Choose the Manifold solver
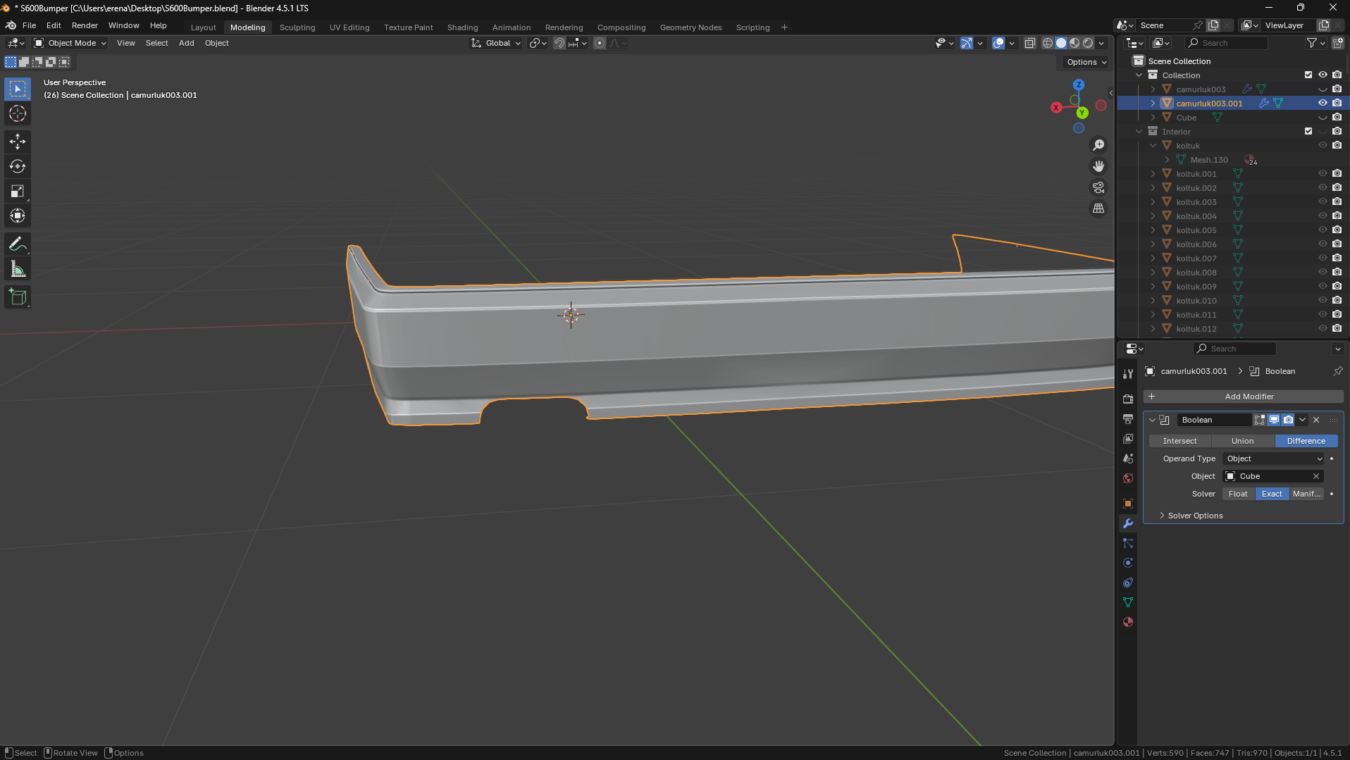Screen dimensions: 1350x760 pos(1306,494)
